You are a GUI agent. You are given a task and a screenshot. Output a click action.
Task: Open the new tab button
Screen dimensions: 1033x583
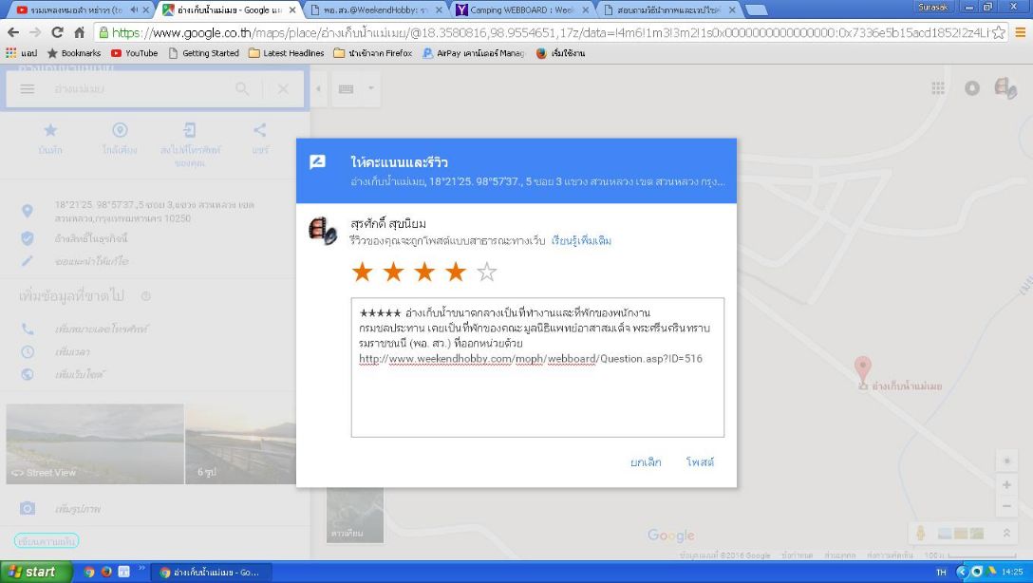click(756, 9)
